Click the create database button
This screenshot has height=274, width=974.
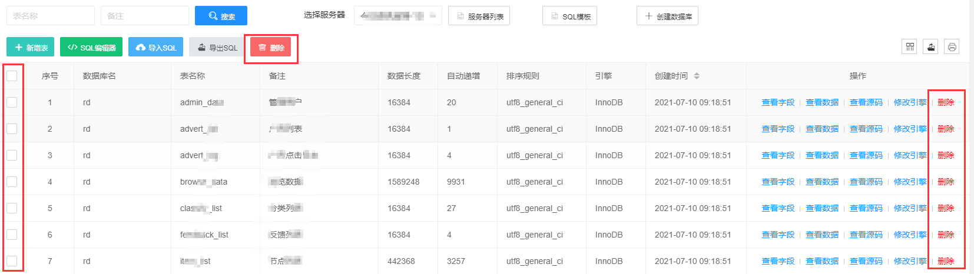click(x=667, y=16)
